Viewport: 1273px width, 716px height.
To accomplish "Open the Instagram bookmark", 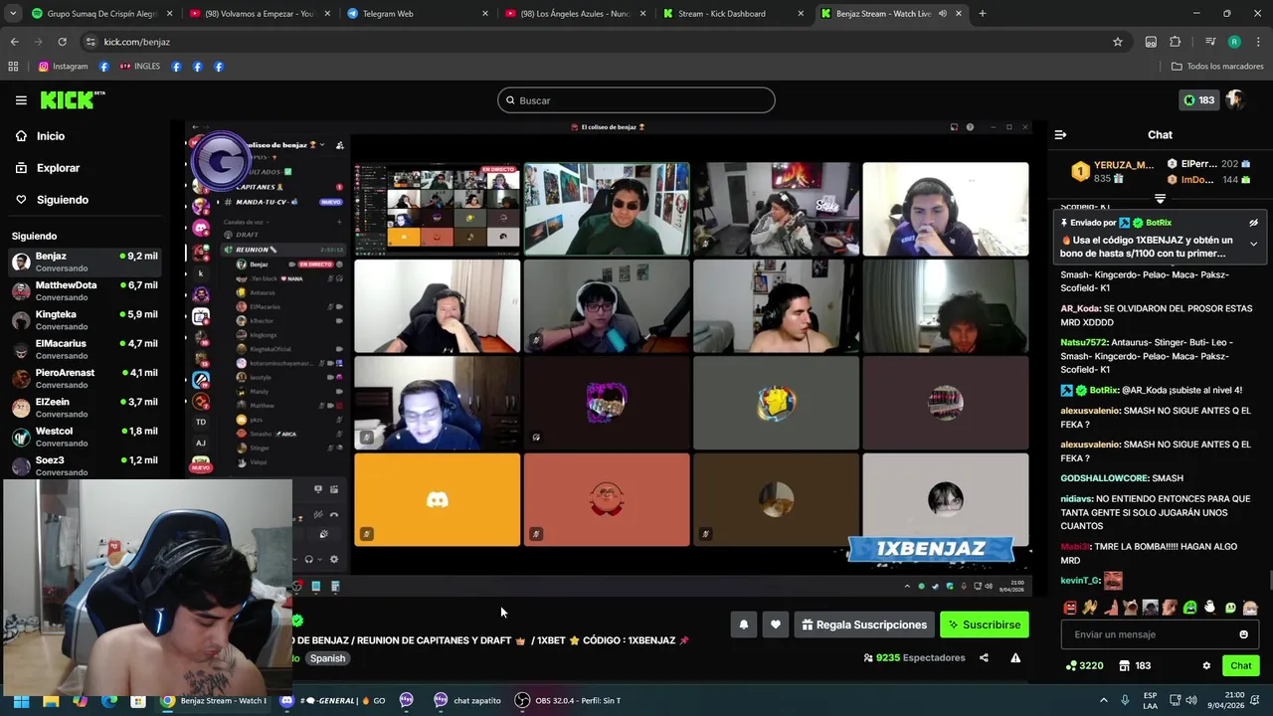I will [x=63, y=67].
